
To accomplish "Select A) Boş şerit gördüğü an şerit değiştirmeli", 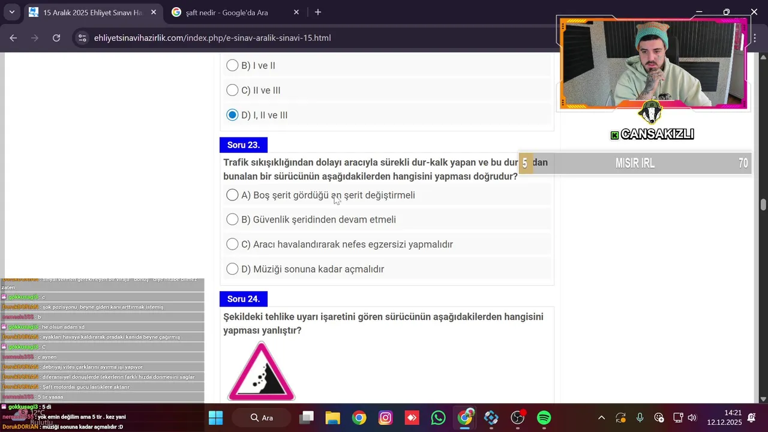I will point(232,195).
